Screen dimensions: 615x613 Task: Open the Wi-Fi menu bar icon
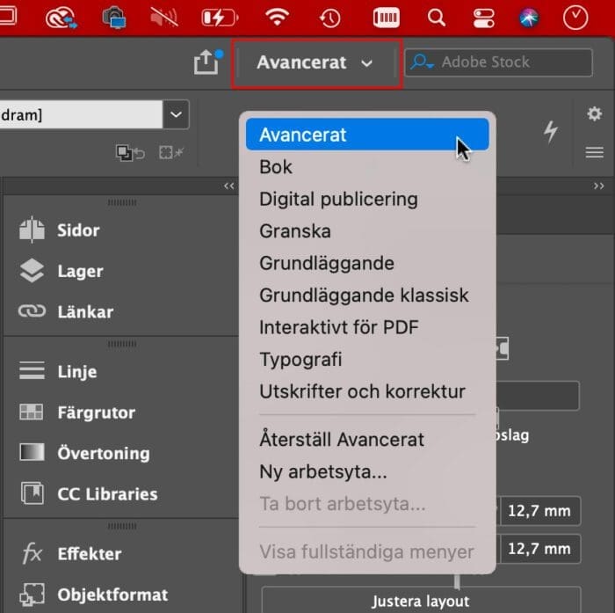277,18
